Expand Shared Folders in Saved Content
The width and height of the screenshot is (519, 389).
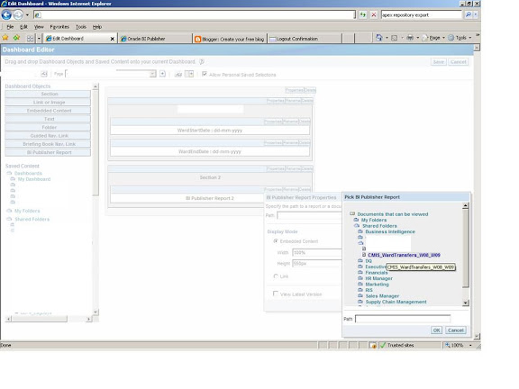click(x=9, y=219)
